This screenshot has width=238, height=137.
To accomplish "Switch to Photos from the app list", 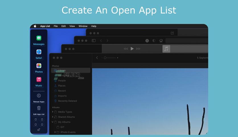I will pos(39,68).
